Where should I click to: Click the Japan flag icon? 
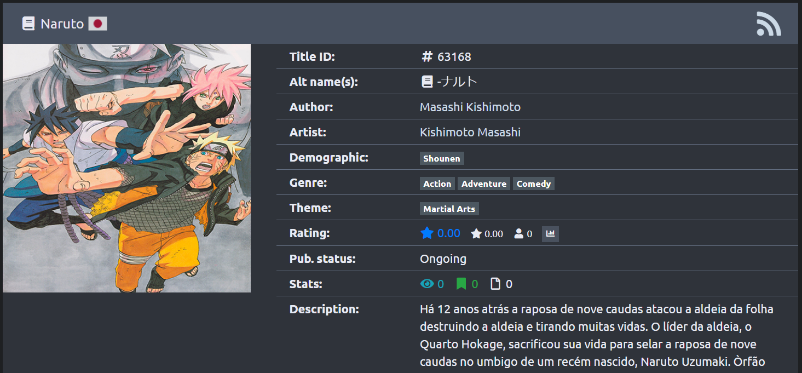tap(97, 24)
